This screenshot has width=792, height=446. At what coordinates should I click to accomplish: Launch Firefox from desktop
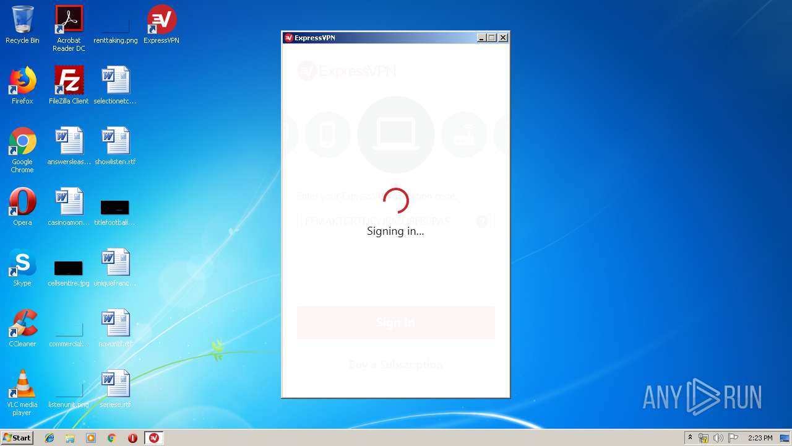click(22, 85)
